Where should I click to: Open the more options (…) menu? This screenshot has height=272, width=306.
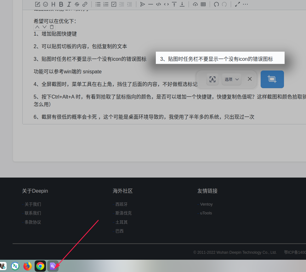(245, 4)
